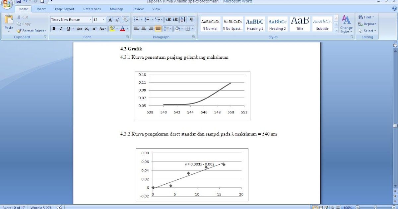Align text right
The height and width of the screenshot is (209, 398).
(x=151, y=29)
